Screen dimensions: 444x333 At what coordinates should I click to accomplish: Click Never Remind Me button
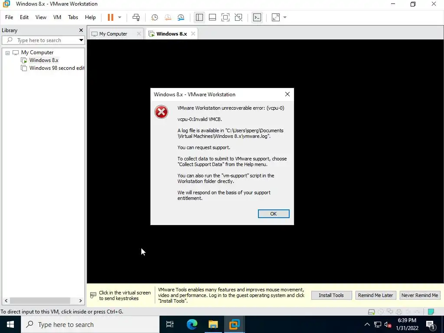click(x=420, y=295)
